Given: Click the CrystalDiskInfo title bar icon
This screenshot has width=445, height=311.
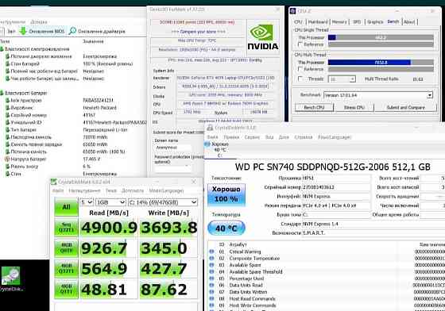Looking at the screenshot, I should pos(210,128).
